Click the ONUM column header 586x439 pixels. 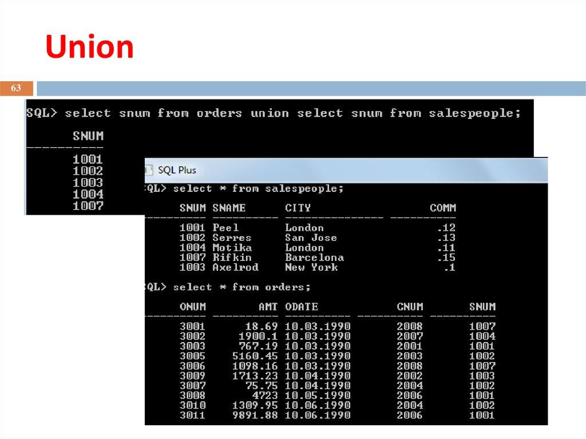[x=192, y=307]
